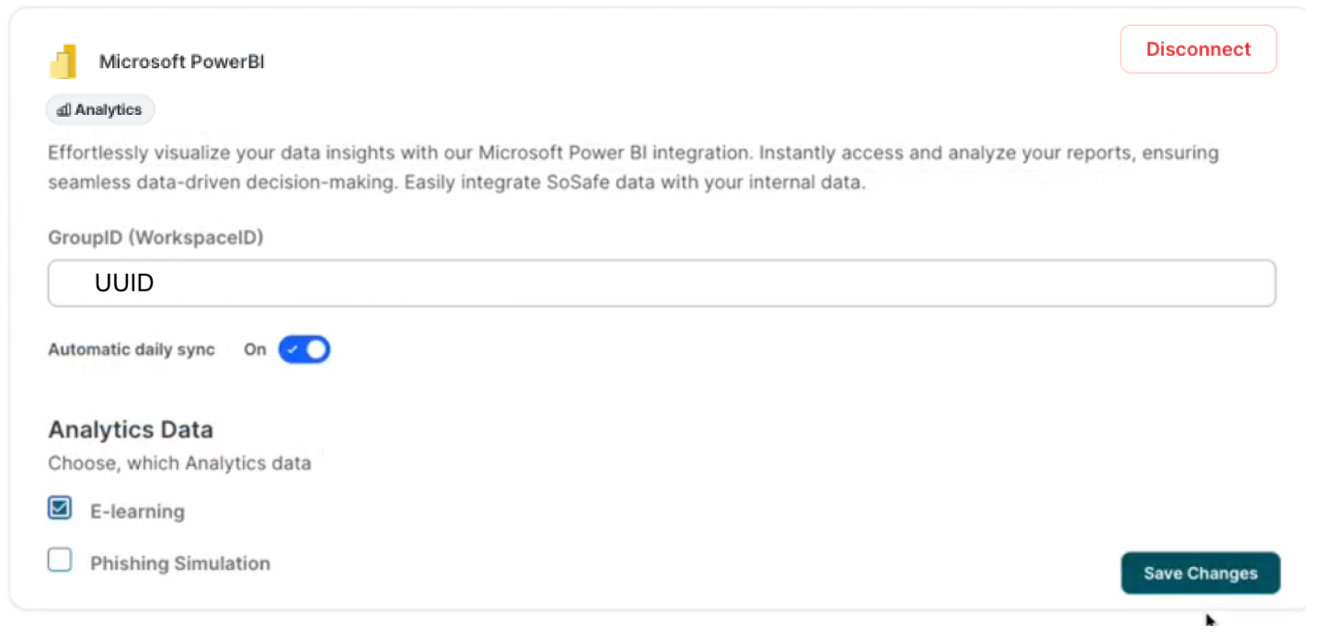Click the Phishing Simulation label text
The width and height of the screenshot is (1325, 636).
point(180,563)
